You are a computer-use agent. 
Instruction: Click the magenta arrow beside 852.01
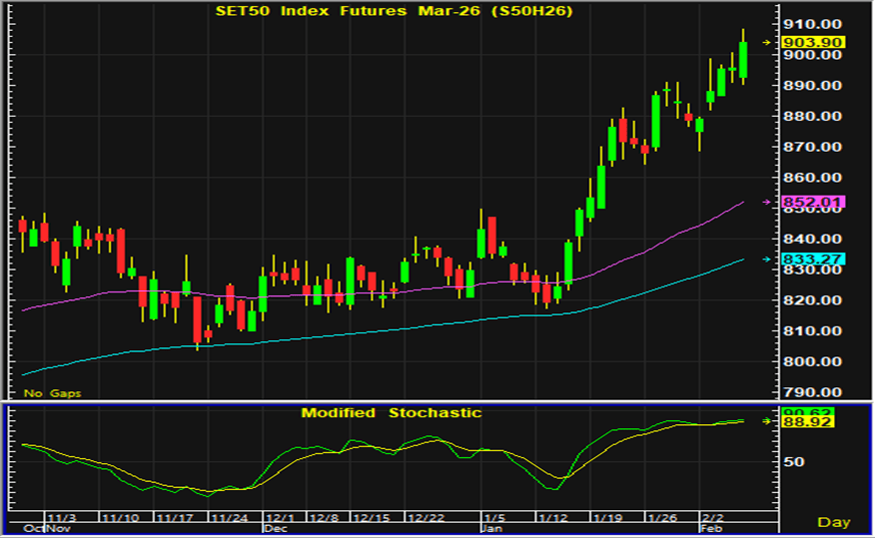(x=767, y=203)
